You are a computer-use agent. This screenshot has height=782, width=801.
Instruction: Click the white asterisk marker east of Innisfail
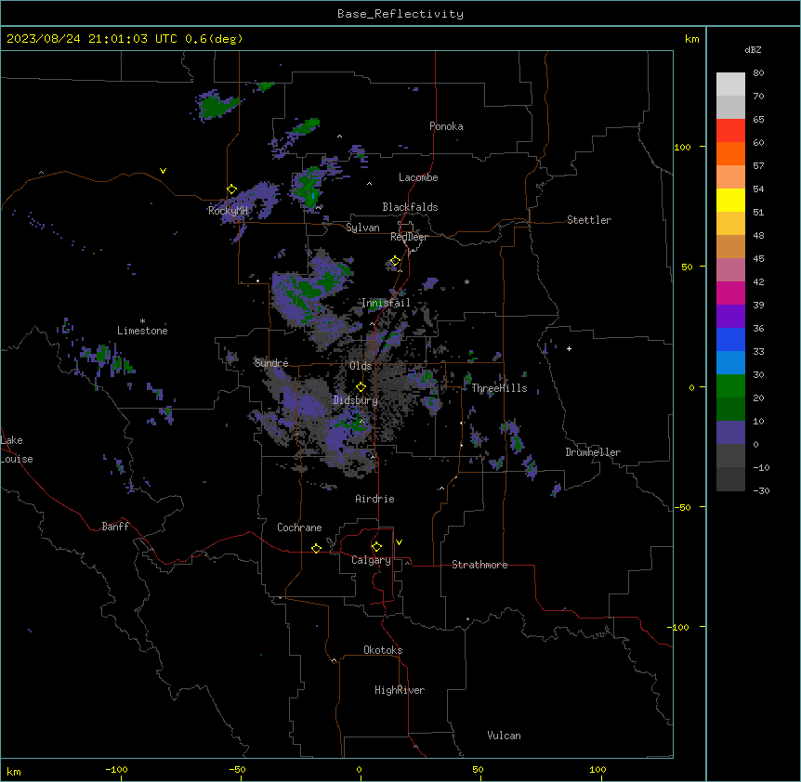(466, 281)
